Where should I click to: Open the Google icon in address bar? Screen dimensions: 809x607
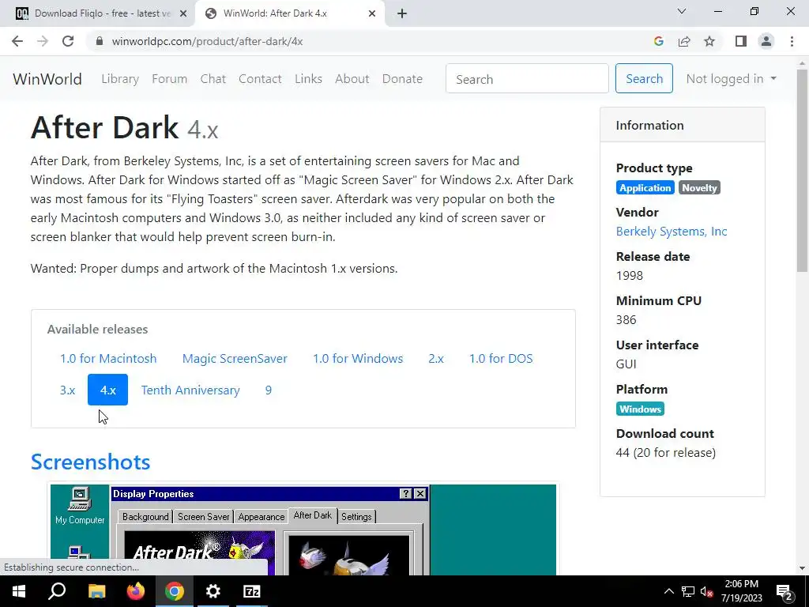[x=658, y=41]
